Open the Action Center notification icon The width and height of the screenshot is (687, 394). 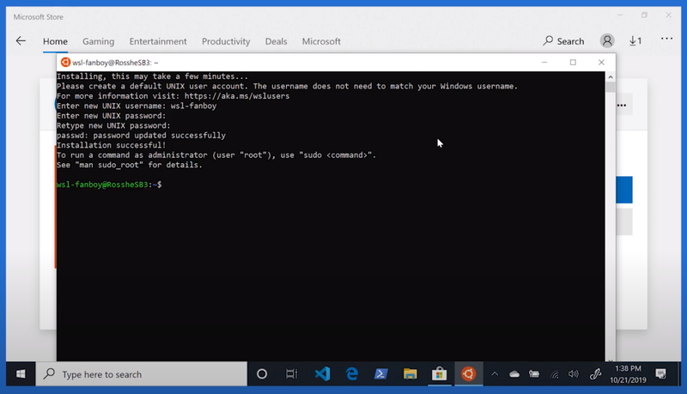click(x=660, y=374)
